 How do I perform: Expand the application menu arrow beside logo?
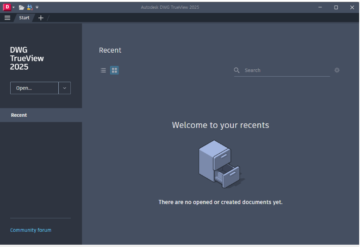point(13,7)
